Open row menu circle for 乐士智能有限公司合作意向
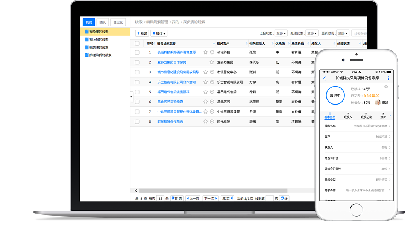405x231 pixels. tap(212, 82)
